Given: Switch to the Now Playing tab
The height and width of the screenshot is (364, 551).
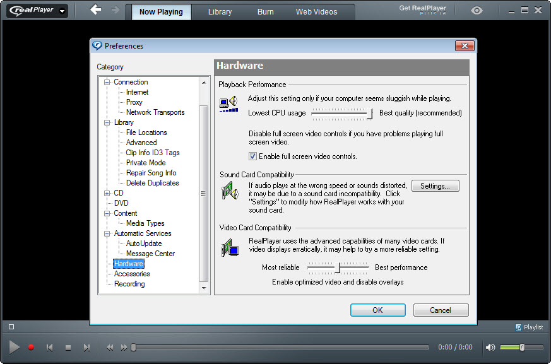Looking at the screenshot, I should [x=161, y=12].
